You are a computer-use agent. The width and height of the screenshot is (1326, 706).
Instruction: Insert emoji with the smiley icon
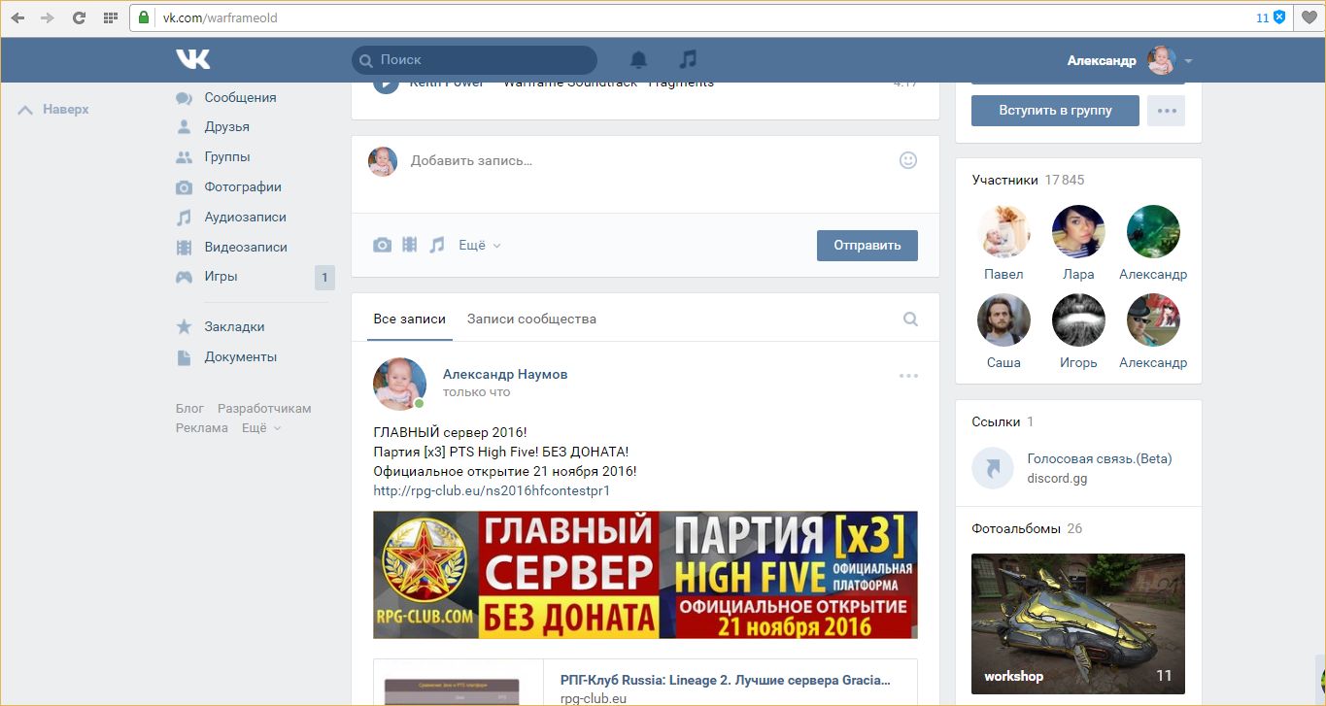pos(908,160)
